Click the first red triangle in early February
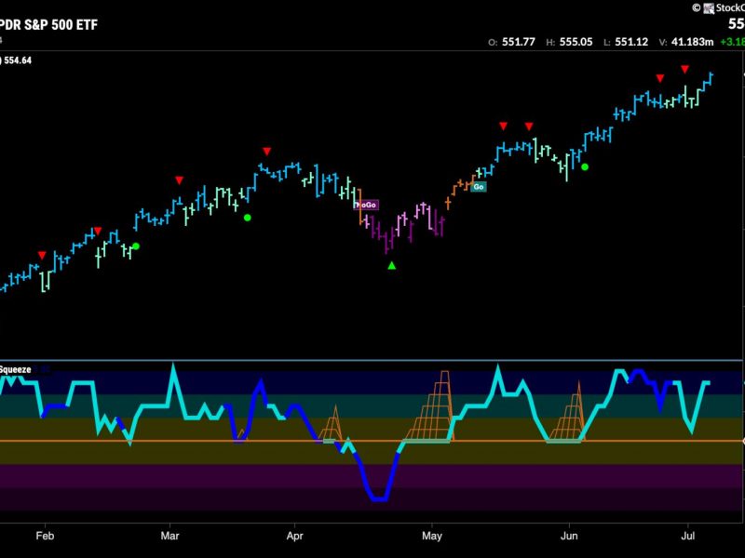Screen dimensions: 745x558 click(x=42, y=256)
